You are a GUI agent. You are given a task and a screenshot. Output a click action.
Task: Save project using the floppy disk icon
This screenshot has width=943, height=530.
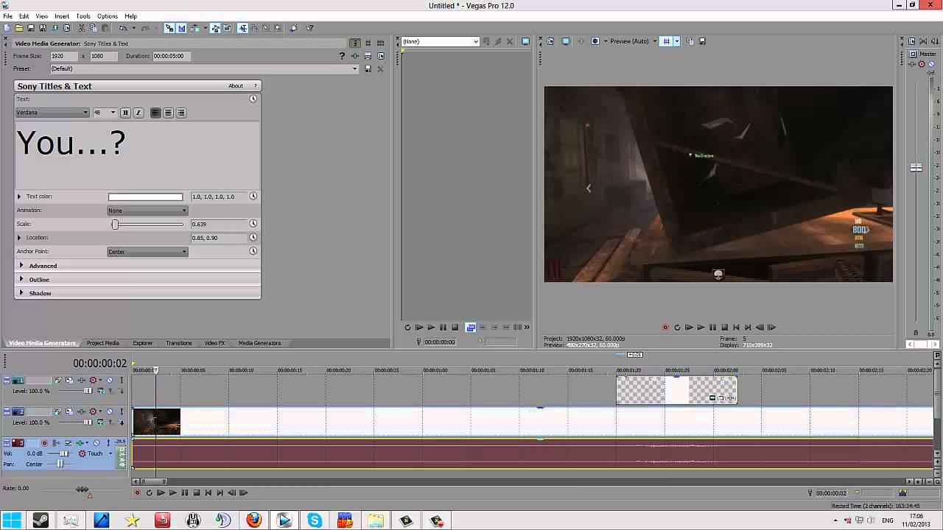click(30, 28)
